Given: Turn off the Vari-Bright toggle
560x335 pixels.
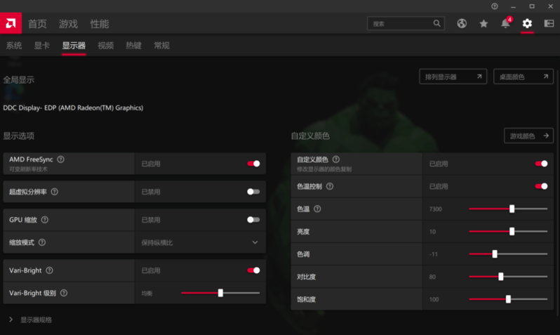Looking at the screenshot, I should point(253,270).
